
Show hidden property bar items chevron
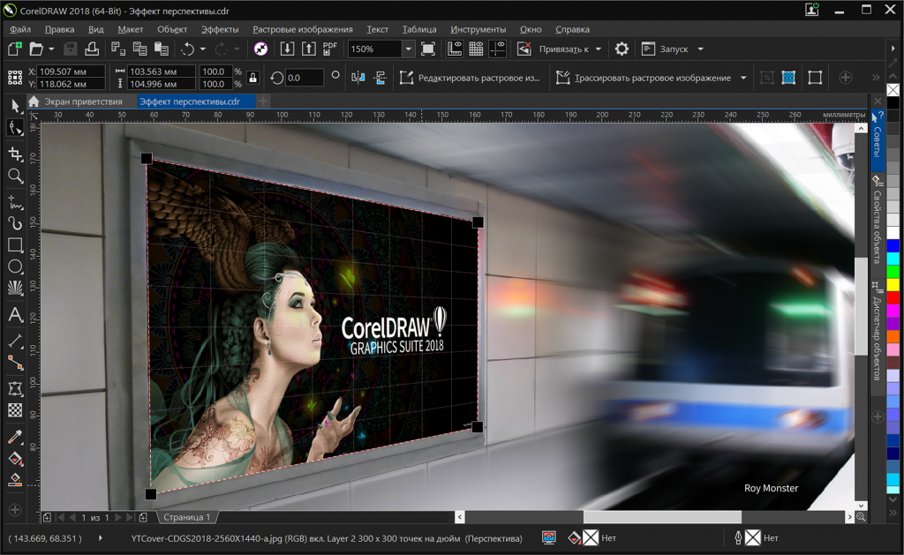coord(876,78)
